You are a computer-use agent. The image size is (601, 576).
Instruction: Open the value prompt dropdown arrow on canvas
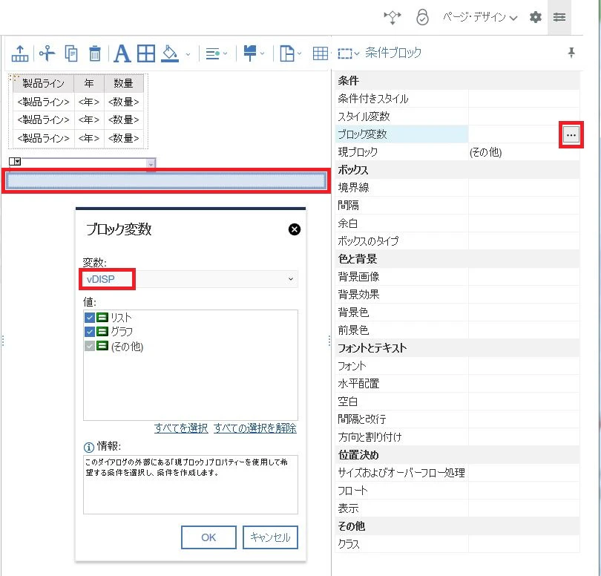tap(151, 164)
